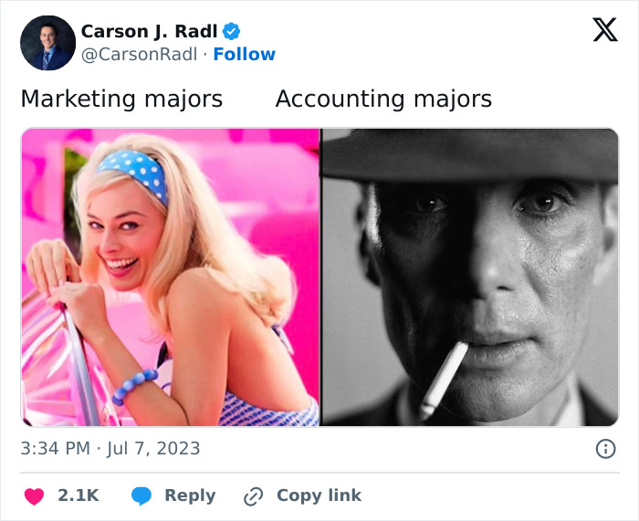Click the blue verified badge
Screen dimensions: 639x521
coord(232,31)
